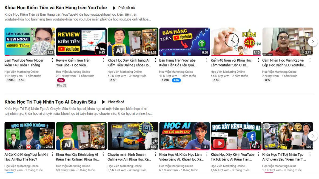Open the "Kiếm 40 triệu" clock thumbnail
Image resolution: width=319 pixels, height=179 pixels.
click(236, 42)
